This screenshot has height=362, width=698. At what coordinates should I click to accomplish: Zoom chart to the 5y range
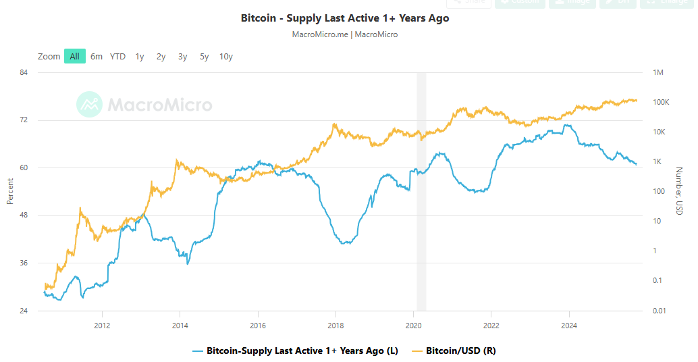tap(205, 56)
